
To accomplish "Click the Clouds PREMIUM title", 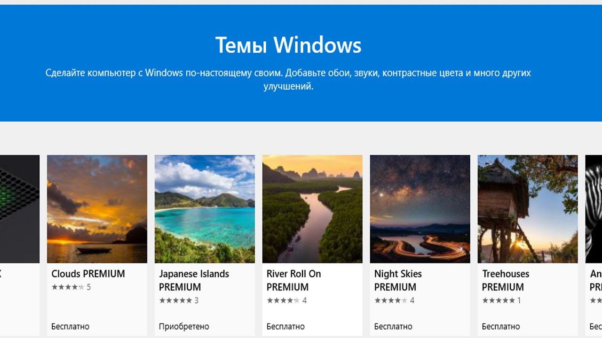I will (x=88, y=274).
